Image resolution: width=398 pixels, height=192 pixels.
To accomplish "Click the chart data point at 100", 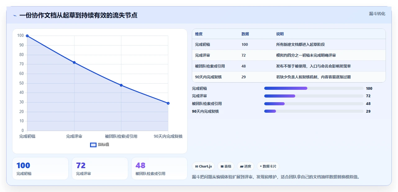I will tap(27, 36).
